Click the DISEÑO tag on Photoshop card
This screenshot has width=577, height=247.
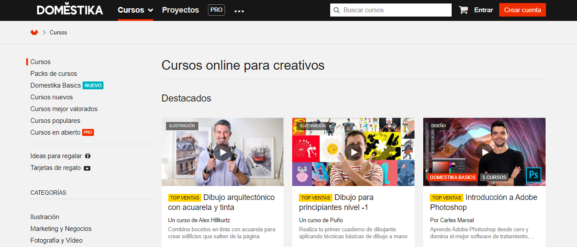coord(439,126)
